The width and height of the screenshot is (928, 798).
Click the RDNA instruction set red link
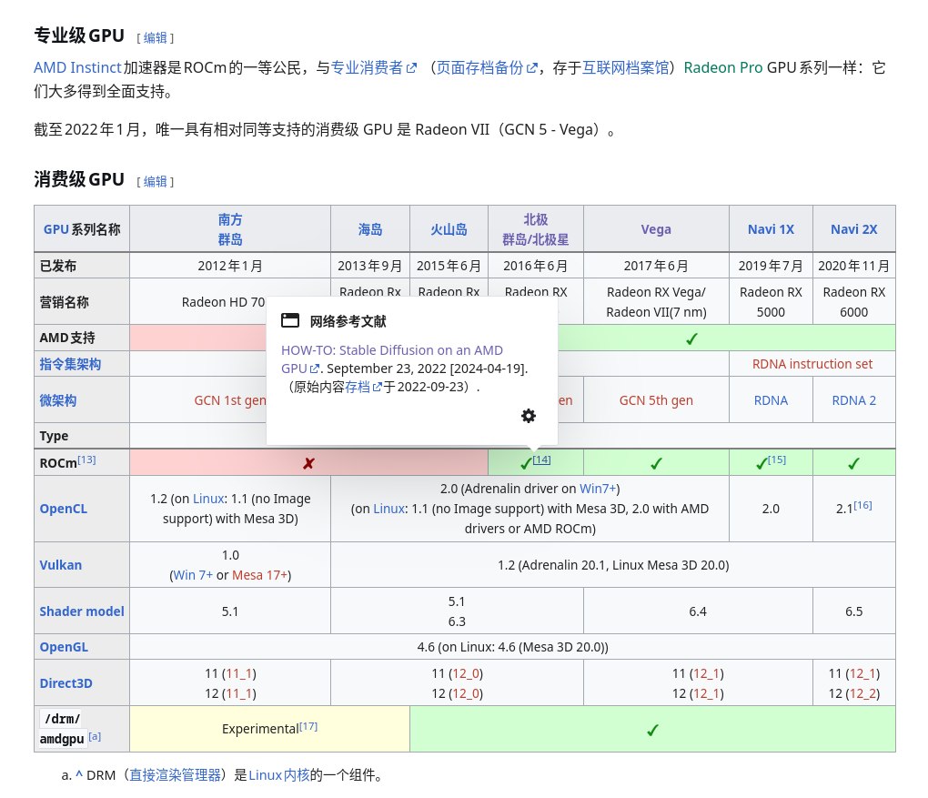click(812, 364)
